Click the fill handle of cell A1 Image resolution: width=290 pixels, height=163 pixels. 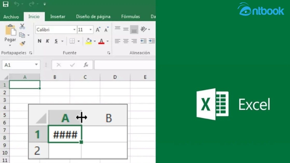(40, 88)
